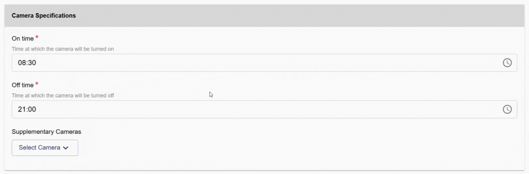Click the Off time field label

(23, 85)
